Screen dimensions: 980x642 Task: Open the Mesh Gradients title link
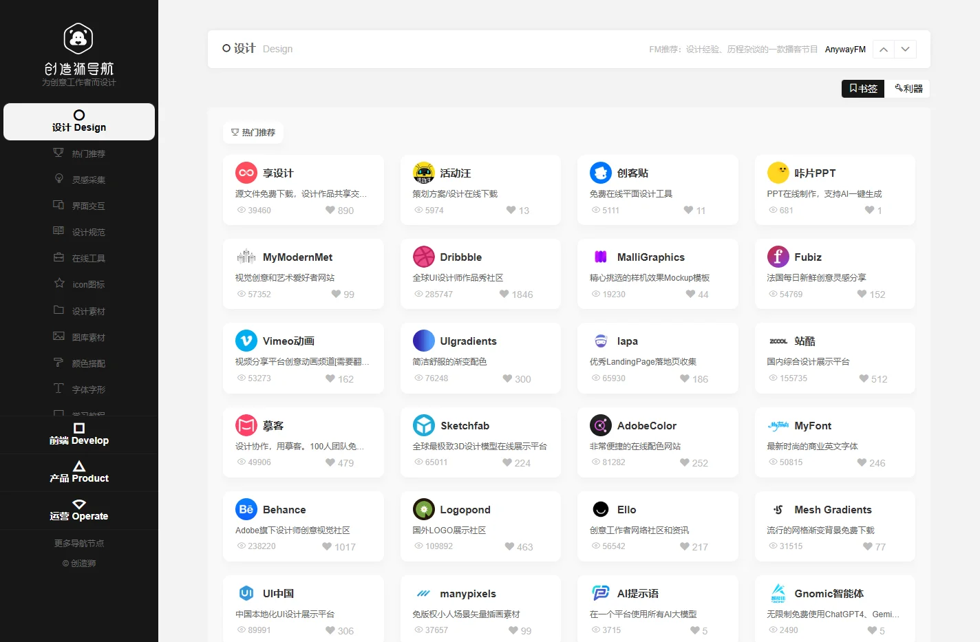click(x=833, y=509)
